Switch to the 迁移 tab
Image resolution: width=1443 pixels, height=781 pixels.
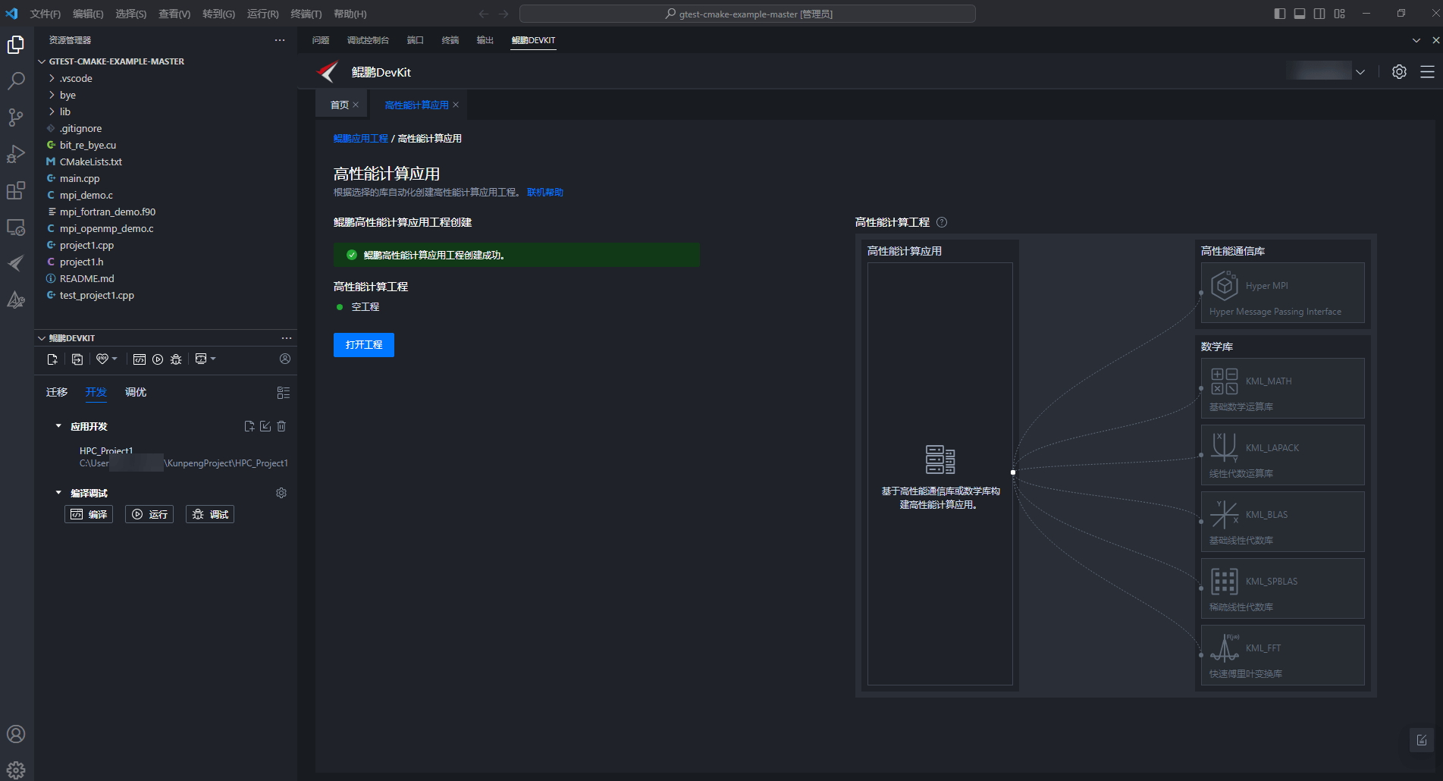57,392
